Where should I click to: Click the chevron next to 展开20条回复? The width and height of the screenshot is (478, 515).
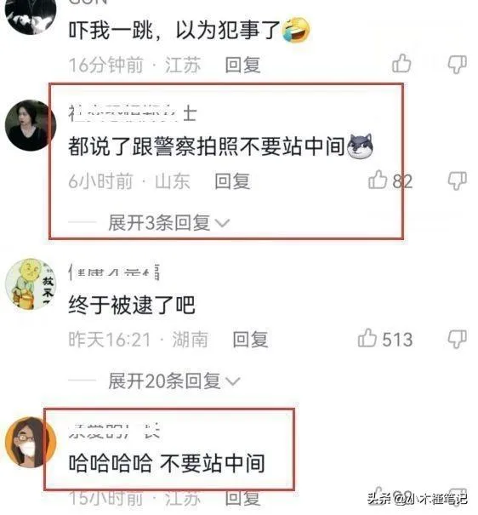click(x=233, y=381)
